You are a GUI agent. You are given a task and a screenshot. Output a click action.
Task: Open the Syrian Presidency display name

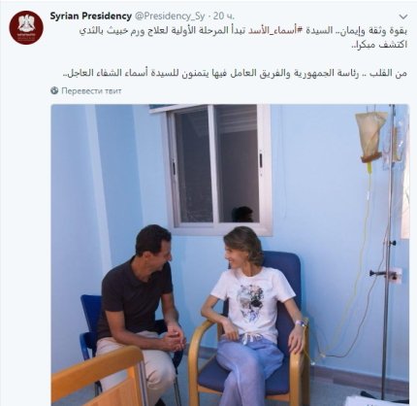(x=91, y=16)
